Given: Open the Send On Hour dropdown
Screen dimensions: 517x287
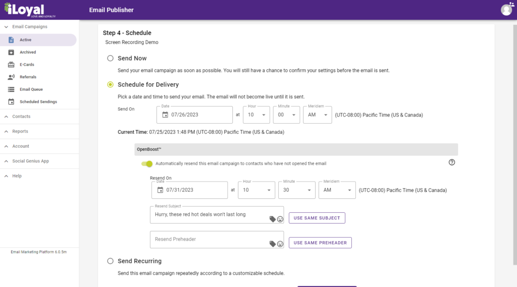Looking at the screenshot, I should tap(256, 114).
